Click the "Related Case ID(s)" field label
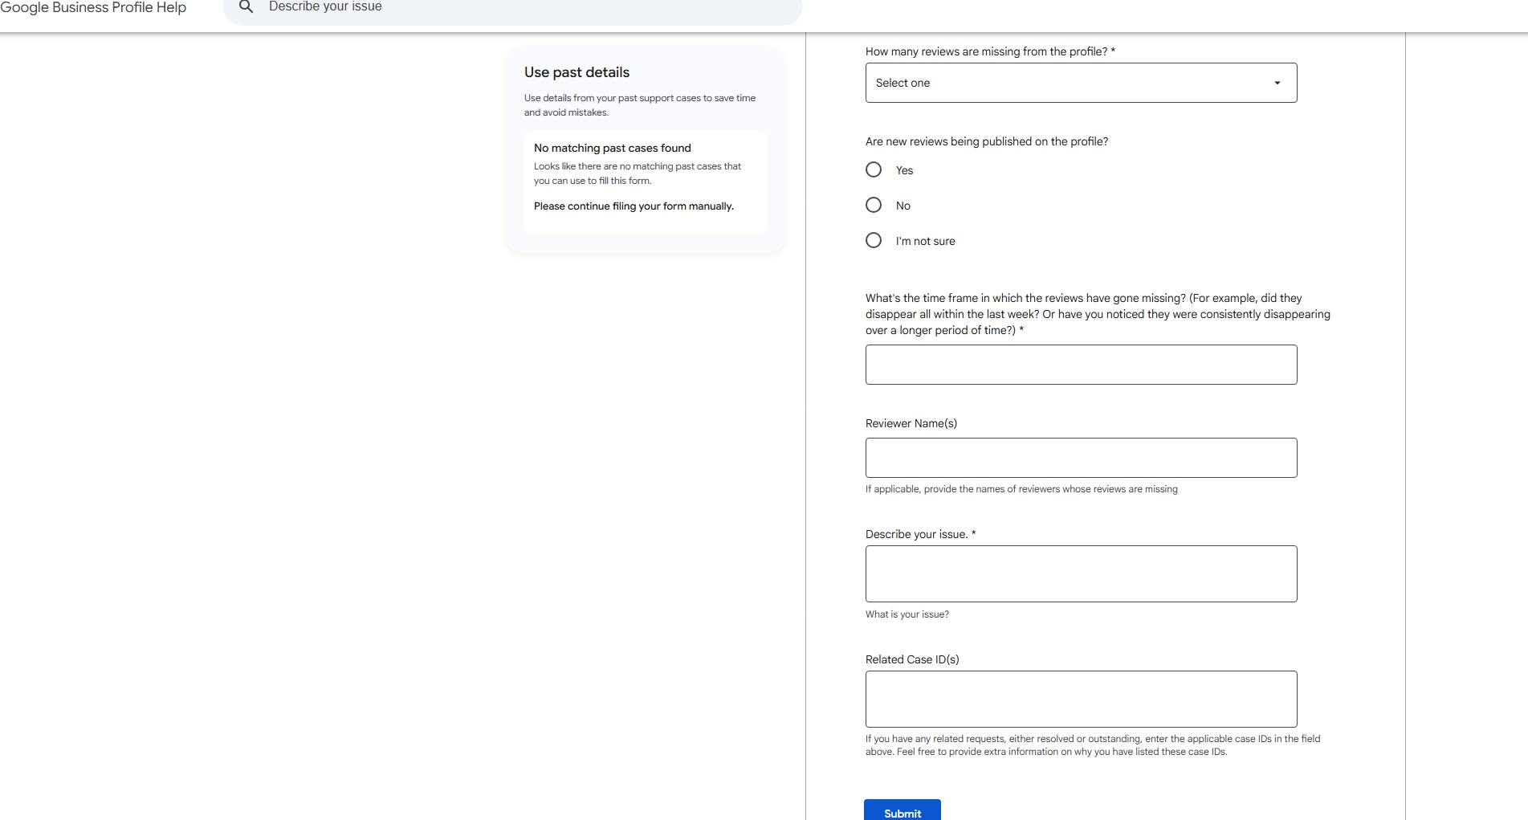 coord(912,659)
